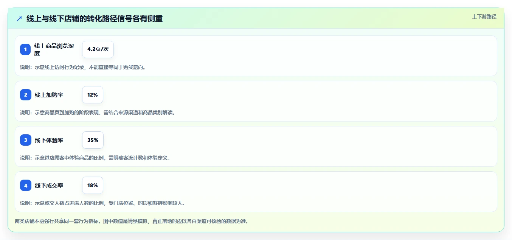
Task: Click the 上下游路径 label
Action: [x=484, y=17]
